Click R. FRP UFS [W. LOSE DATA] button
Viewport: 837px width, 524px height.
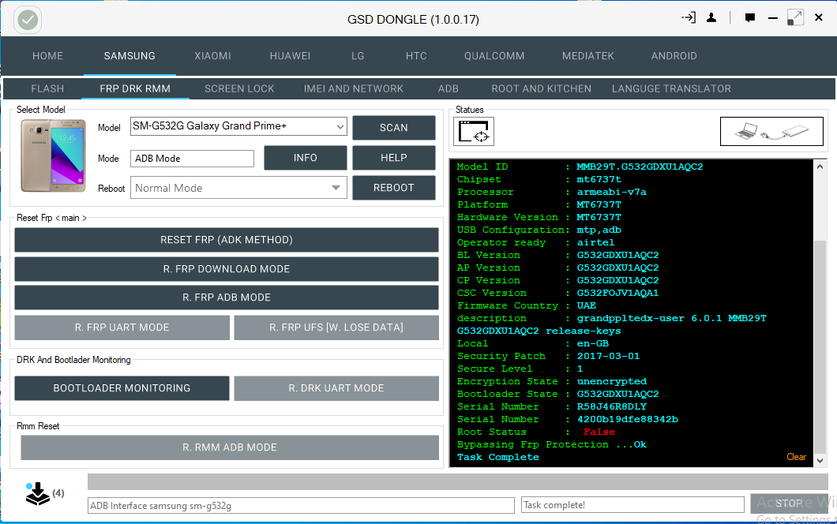(336, 327)
